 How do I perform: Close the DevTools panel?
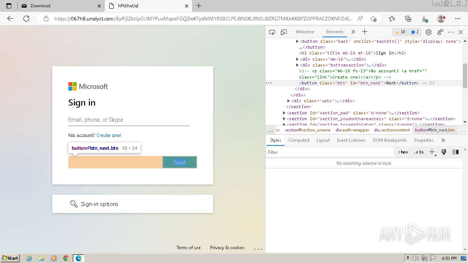pos(461,32)
